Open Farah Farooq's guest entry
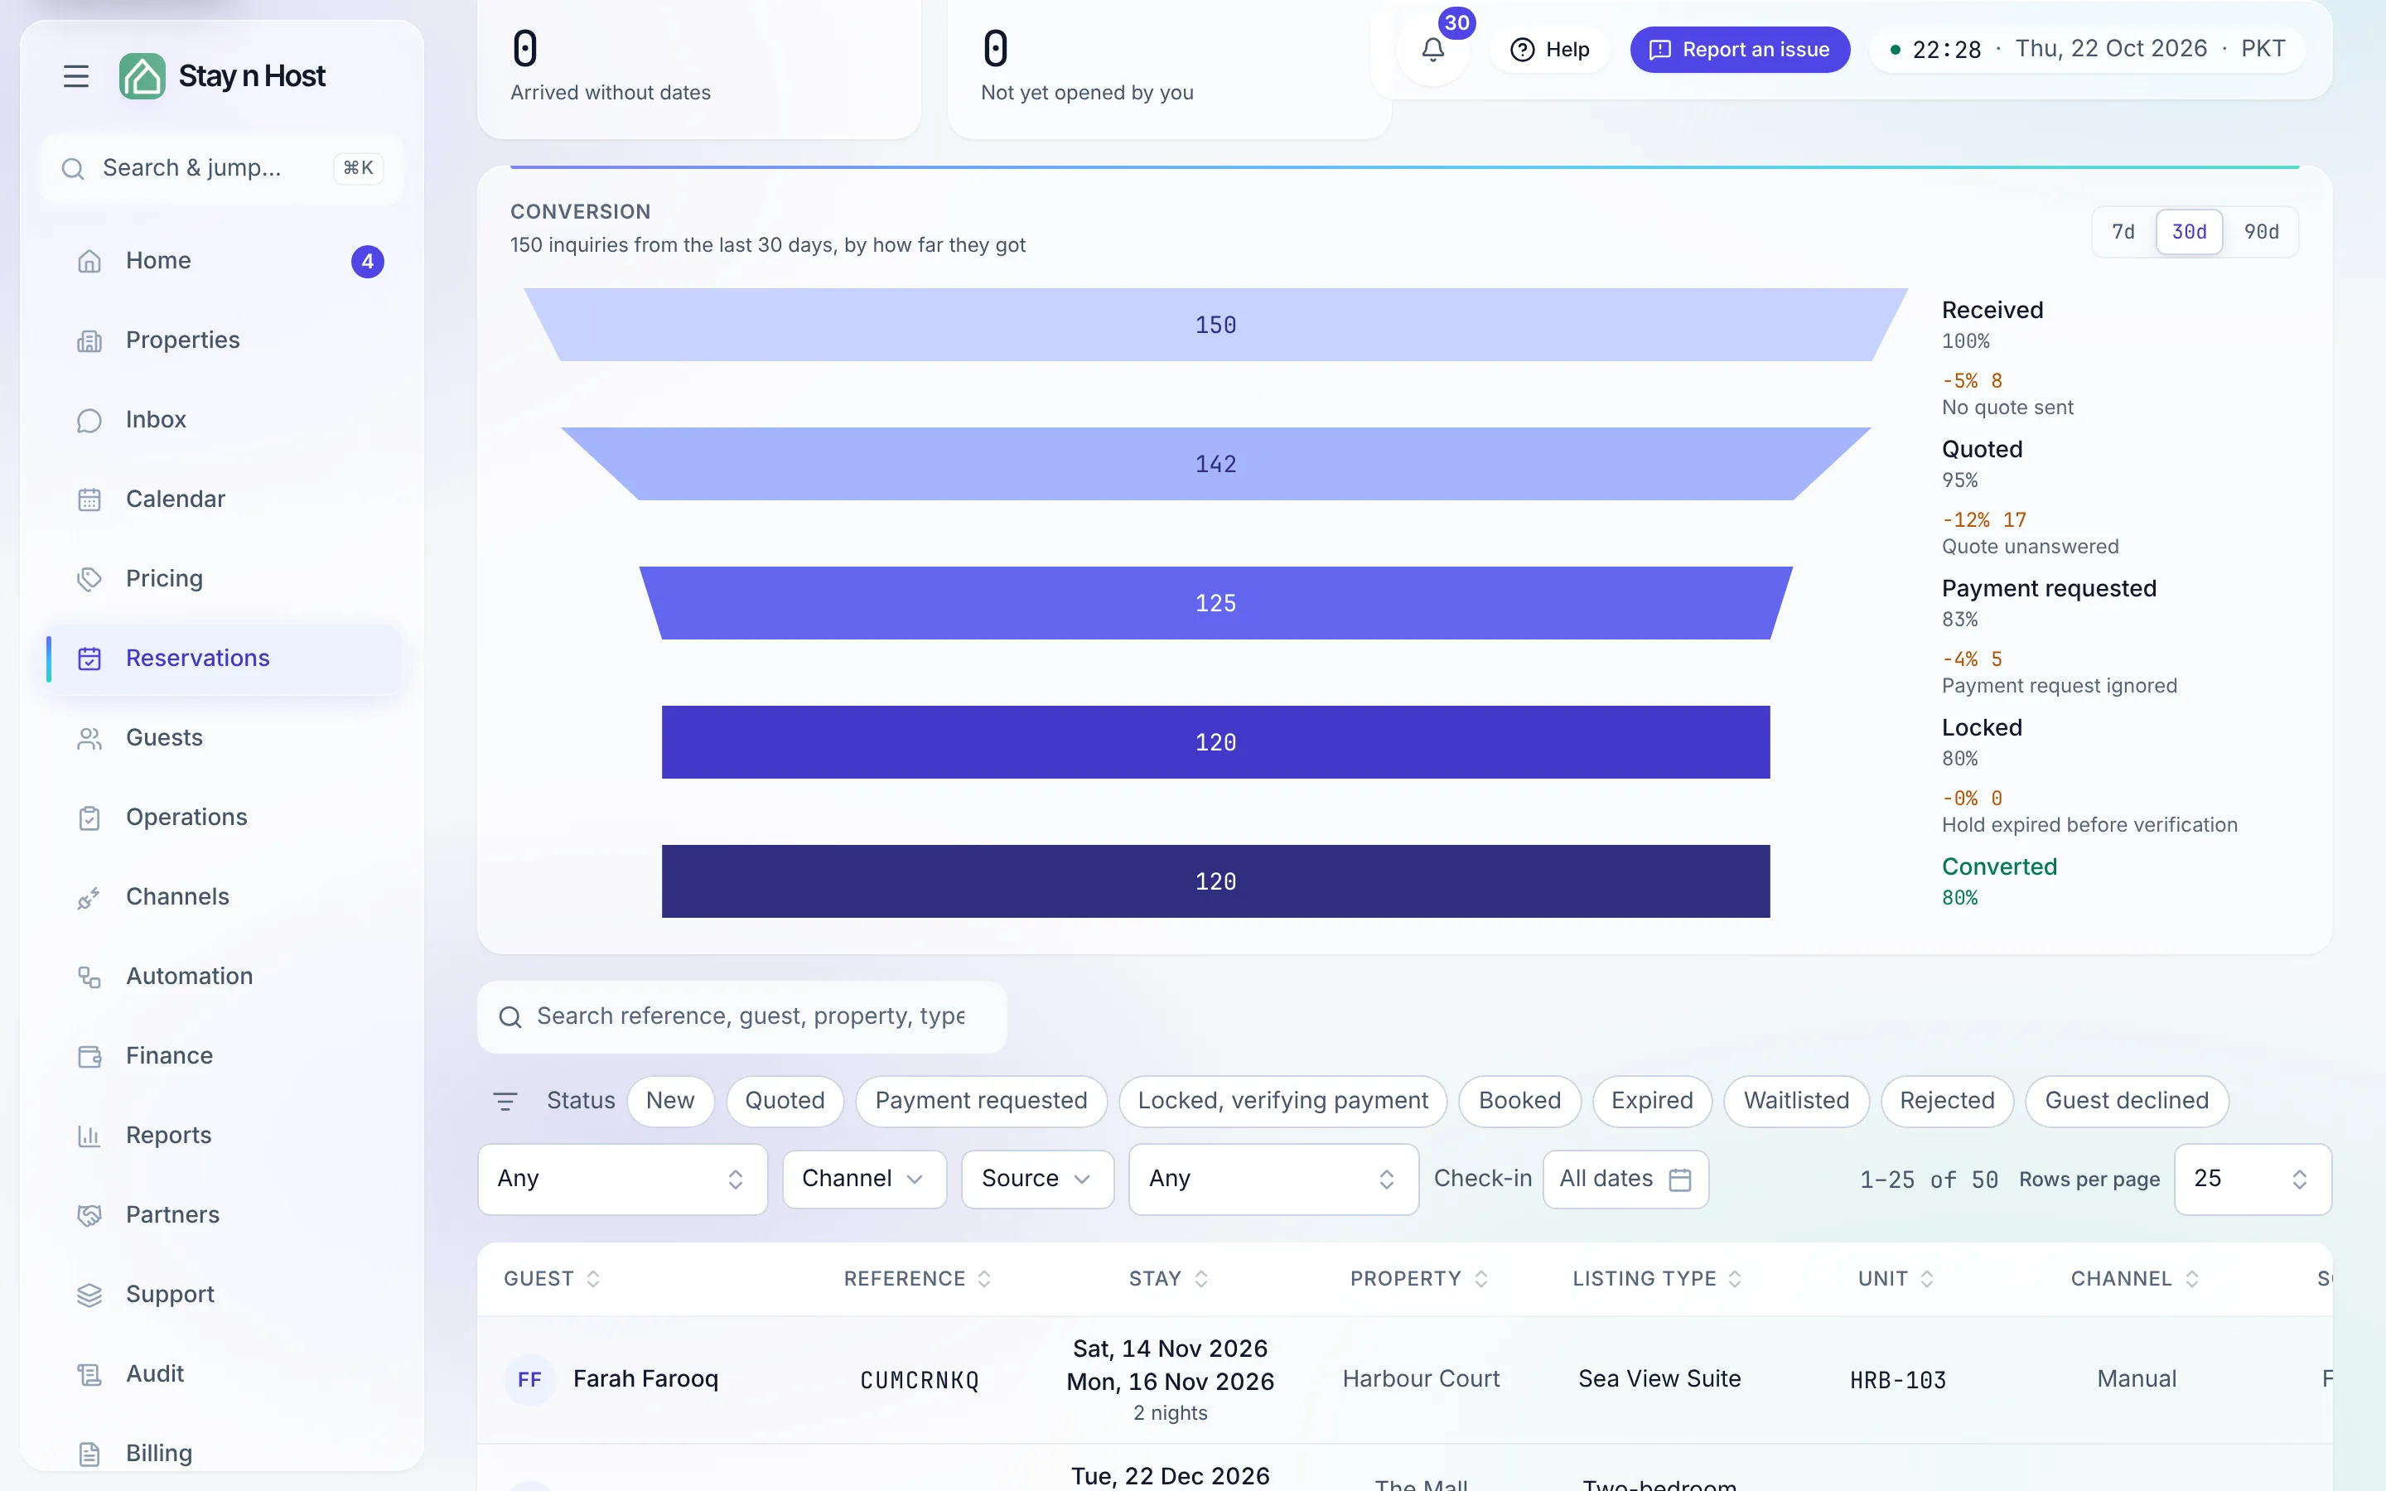The height and width of the screenshot is (1491, 2386). (x=645, y=1378)
